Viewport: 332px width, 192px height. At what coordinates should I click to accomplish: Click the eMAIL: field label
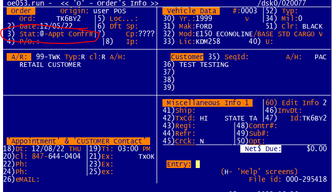(x=27, y=180)
